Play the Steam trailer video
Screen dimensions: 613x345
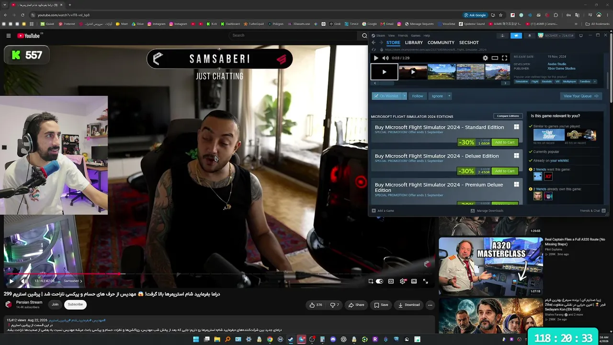[x=376, y=58]
